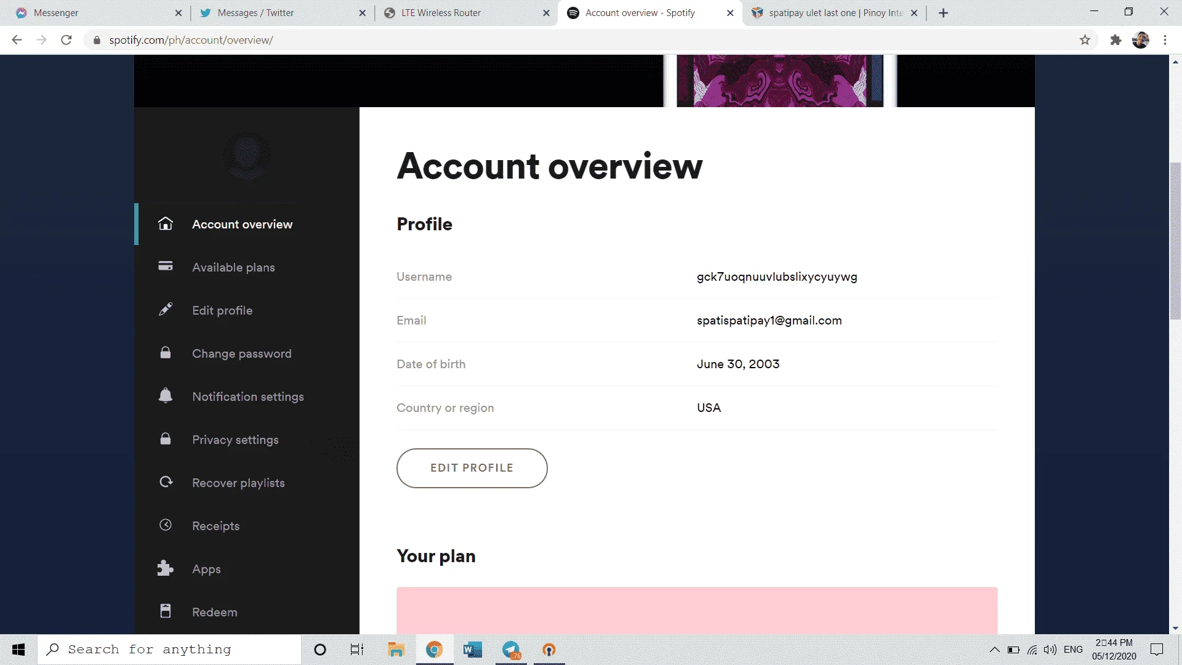Open the Chrome three-dot menu
This screenshot has width=1182, height=665.
pyautogui.click(x=1165, y=40)
